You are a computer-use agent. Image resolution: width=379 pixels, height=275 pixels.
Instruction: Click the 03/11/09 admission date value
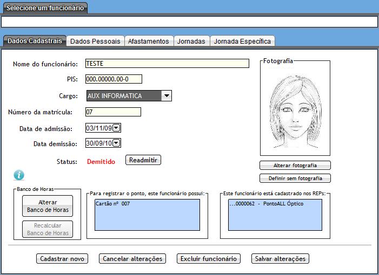[99, 128]
